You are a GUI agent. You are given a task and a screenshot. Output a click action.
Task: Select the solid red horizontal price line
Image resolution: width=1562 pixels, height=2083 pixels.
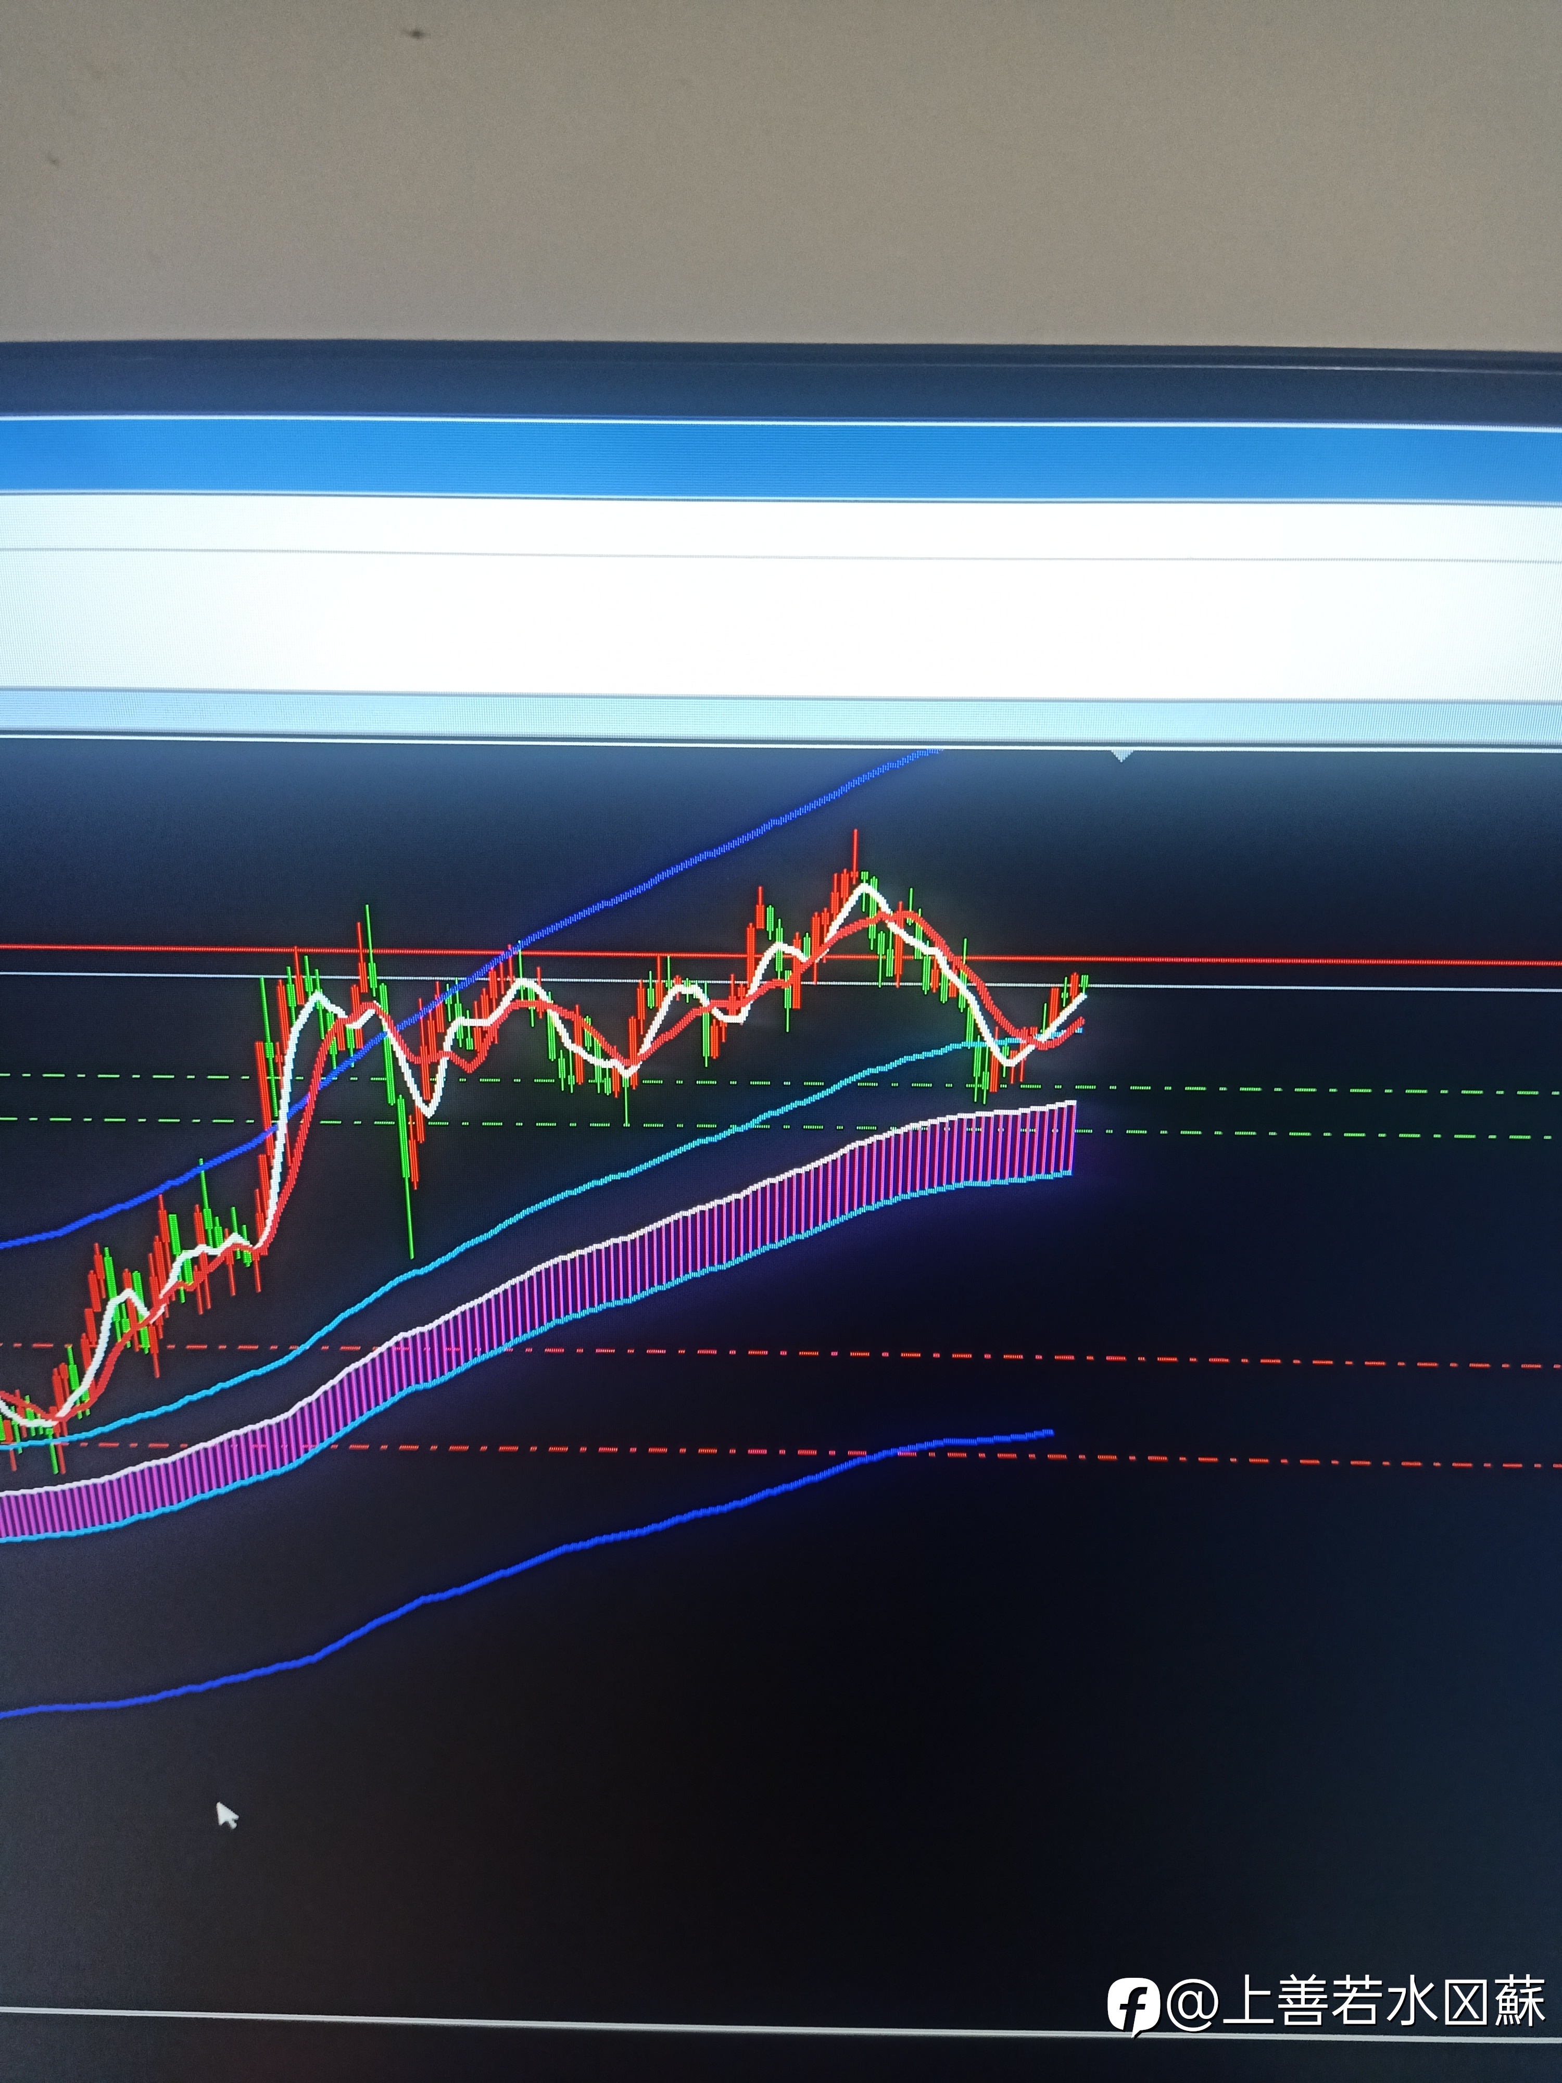pyautogui.click(x=780, y=956)
